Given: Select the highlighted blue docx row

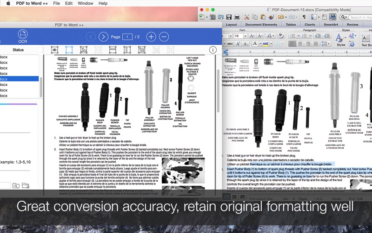Looking at the screenshot, I should 19,79.
